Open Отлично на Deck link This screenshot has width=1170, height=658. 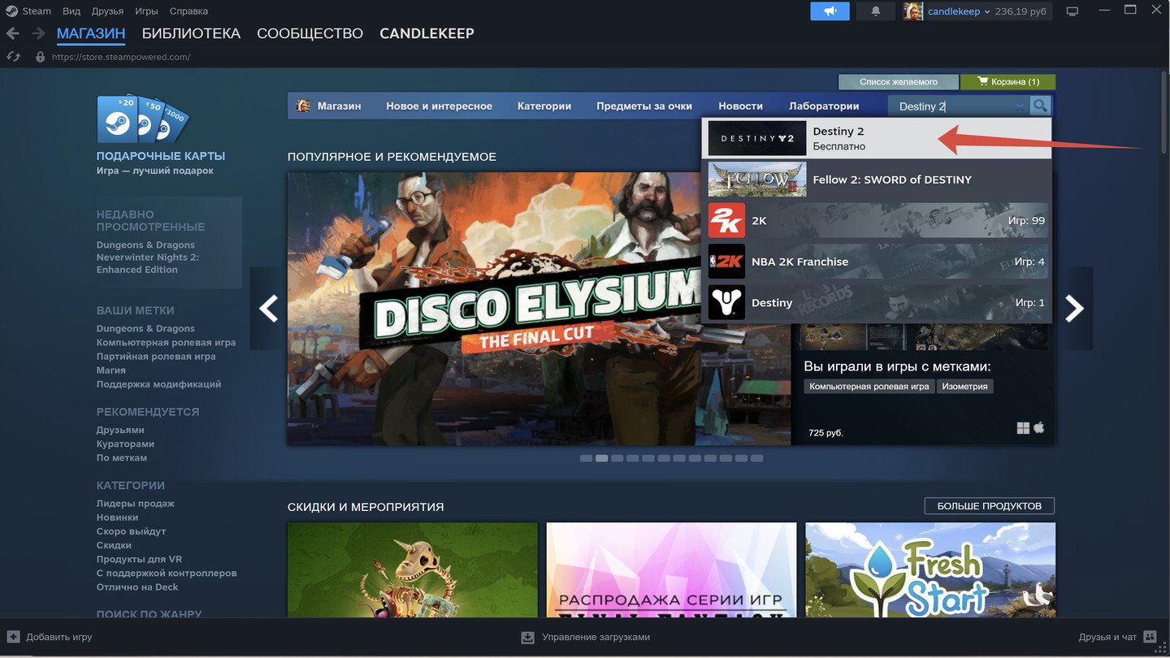click(x=137, y=587)
